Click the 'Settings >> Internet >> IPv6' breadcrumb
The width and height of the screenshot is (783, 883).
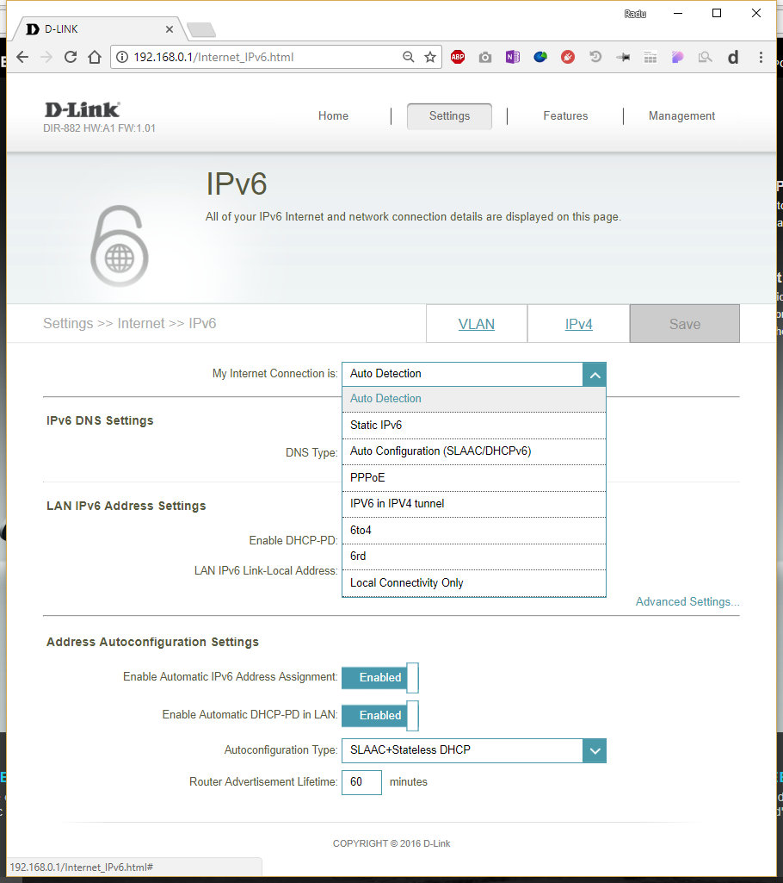129,323
